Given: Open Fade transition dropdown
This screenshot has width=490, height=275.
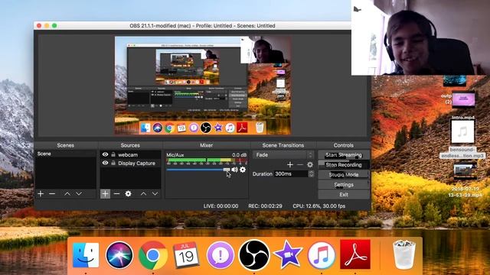Looking at the screenshot, I should (x=283, y=155).
